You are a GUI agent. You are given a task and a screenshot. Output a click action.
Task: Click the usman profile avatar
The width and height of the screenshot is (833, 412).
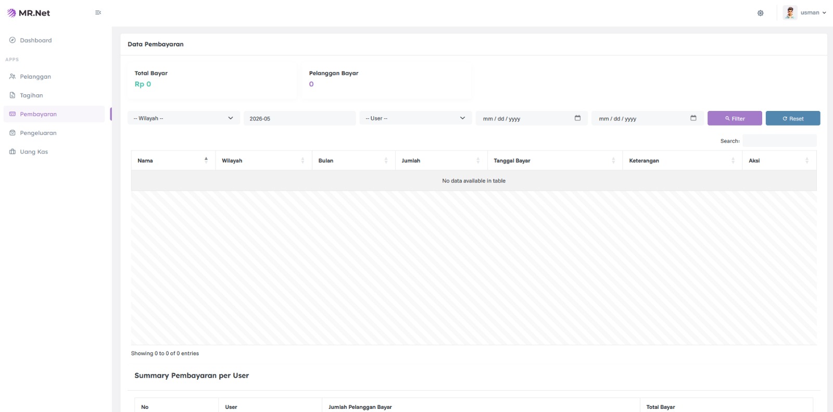pos(790,13)
